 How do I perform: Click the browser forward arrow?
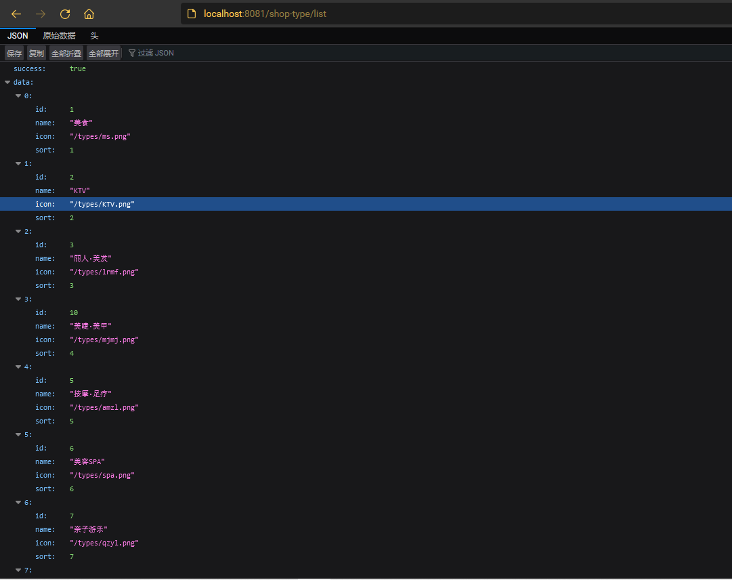point(41,14)
